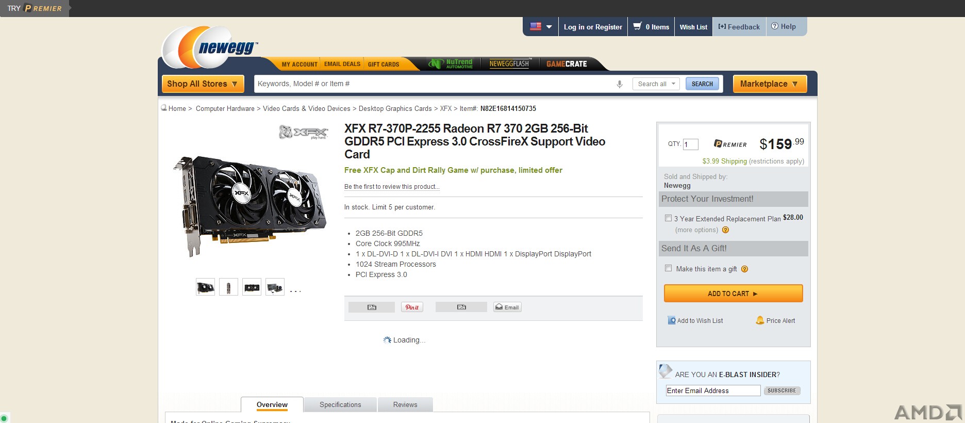The image size is (965, 423).
Task: Click the Try Premier banner link
Action: pyautogui.click(x=35, y=8)
